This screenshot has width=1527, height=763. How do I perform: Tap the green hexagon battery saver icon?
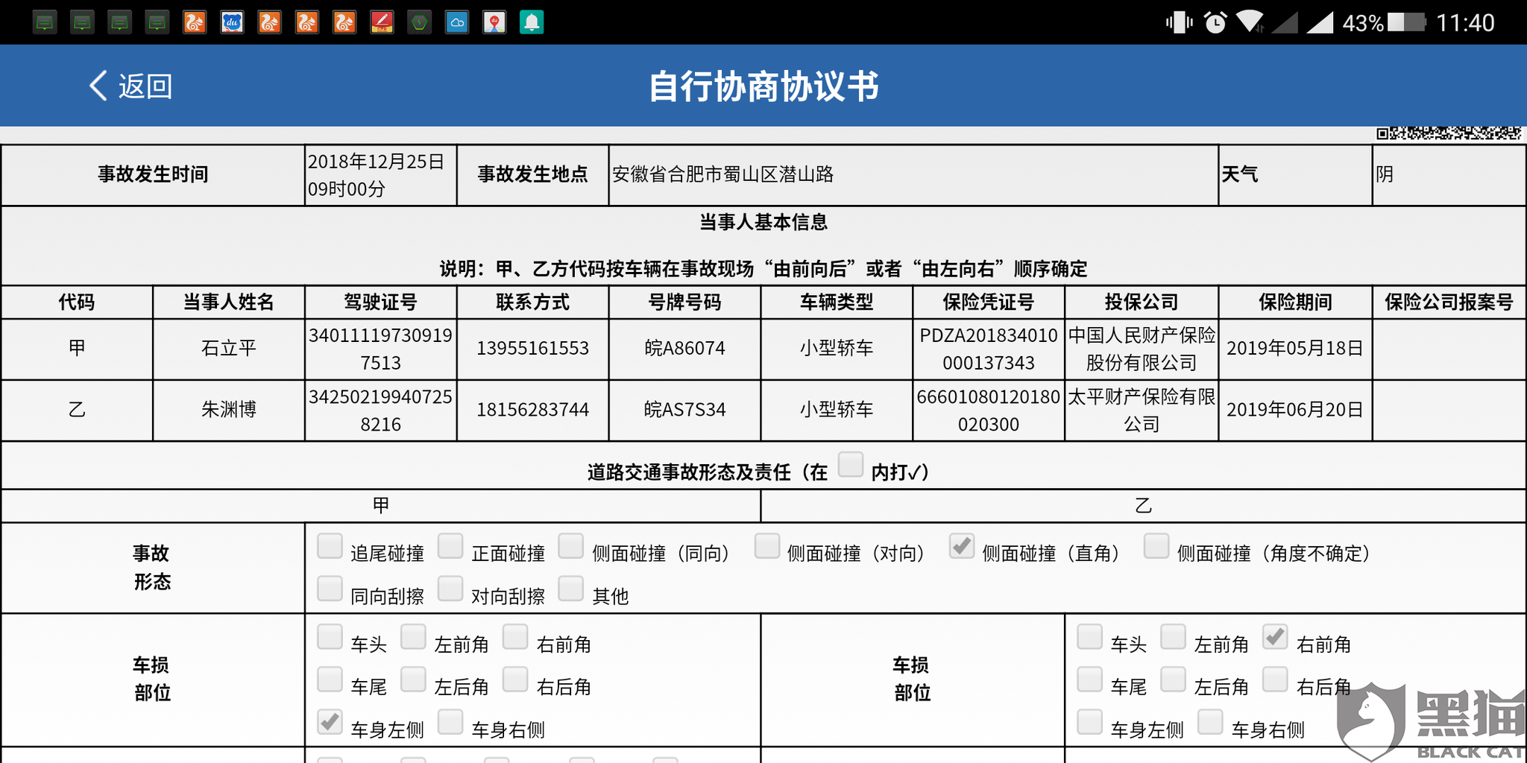(x=419, y=22)
